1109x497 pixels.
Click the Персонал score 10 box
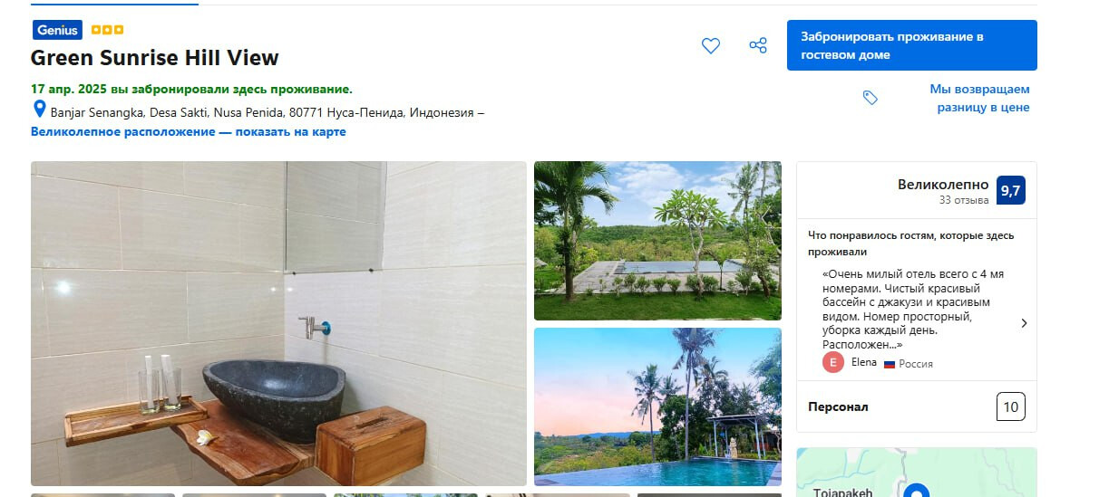pyautogui.click(x=1010, y=406)
